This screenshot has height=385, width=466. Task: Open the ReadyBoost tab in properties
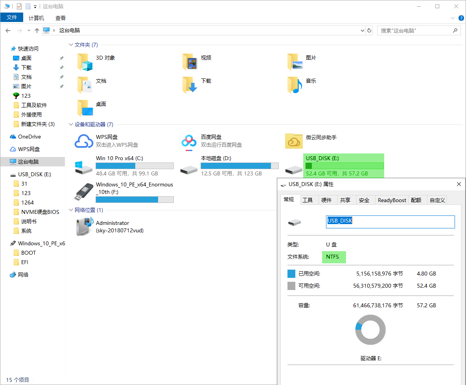click(392, 200)
